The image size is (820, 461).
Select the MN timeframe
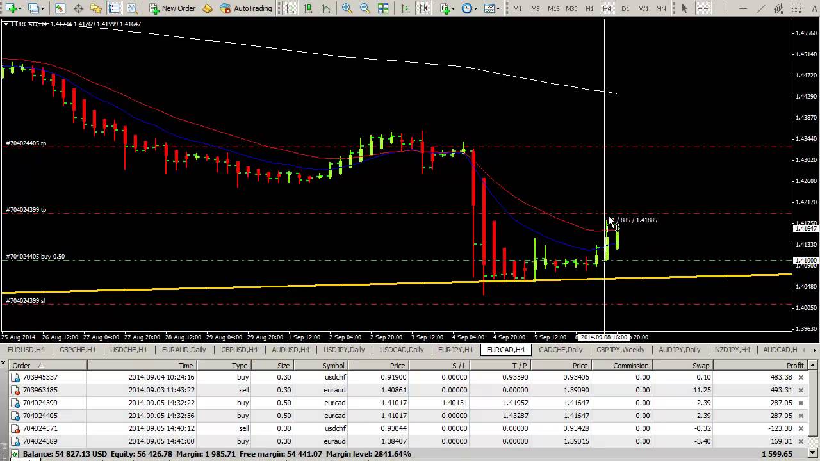click(661, 8)
